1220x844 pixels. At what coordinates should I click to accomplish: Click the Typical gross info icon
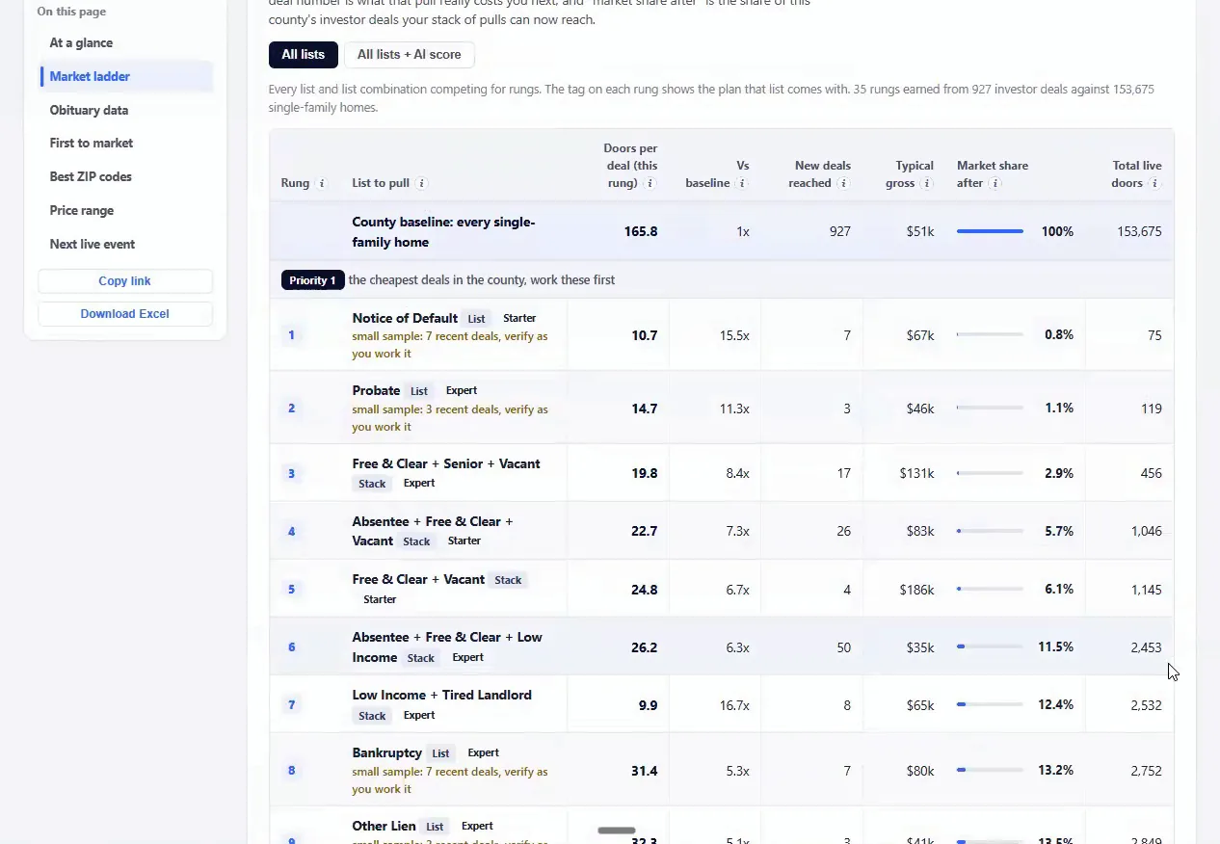coord(927,183)
